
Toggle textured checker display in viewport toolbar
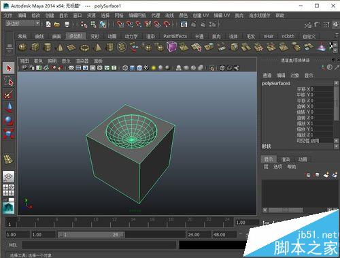point(147,68)
